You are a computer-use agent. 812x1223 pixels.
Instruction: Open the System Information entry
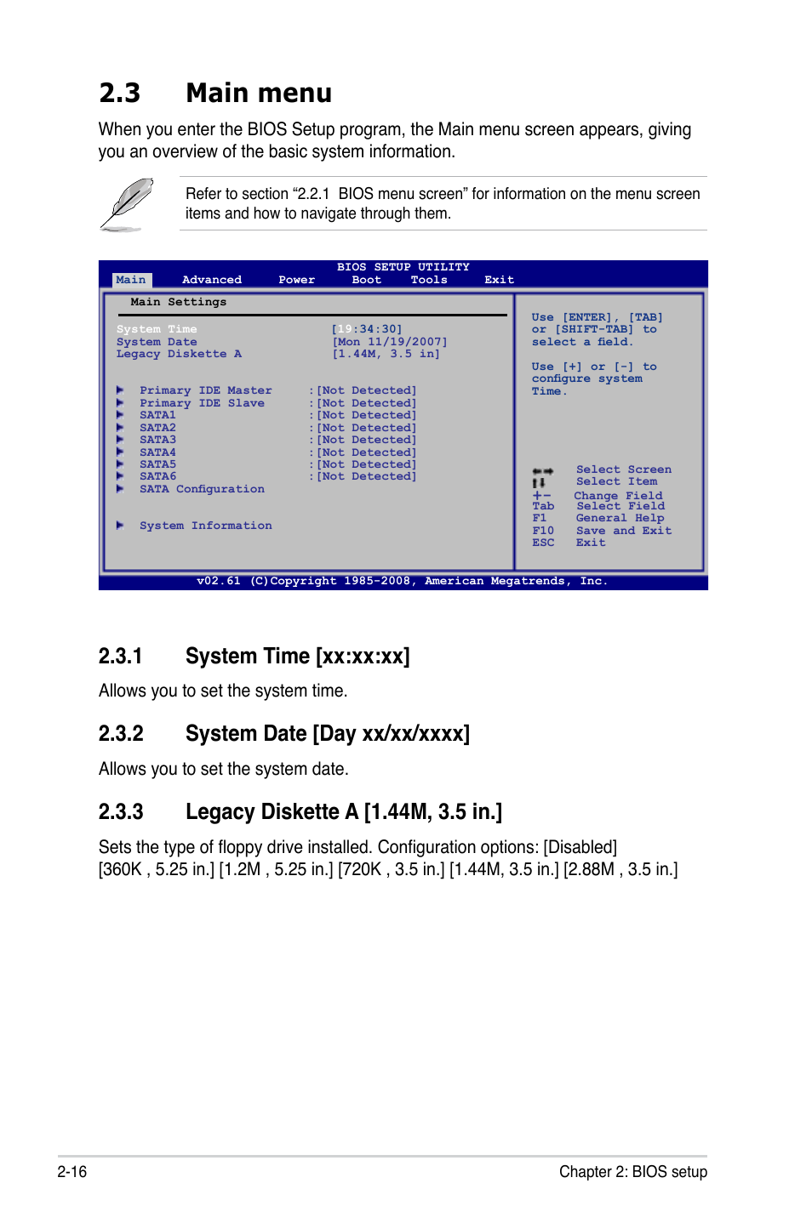(x=206, y=526)
